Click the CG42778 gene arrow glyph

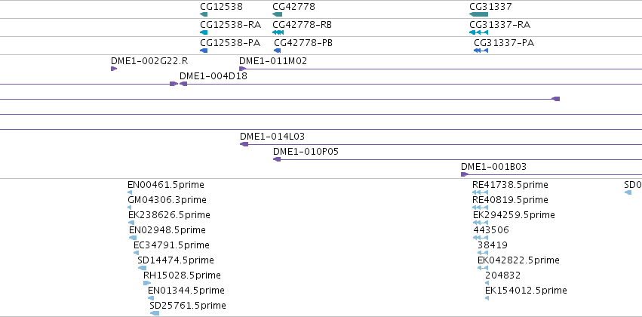pyautogui.click(x=277, y=14)
